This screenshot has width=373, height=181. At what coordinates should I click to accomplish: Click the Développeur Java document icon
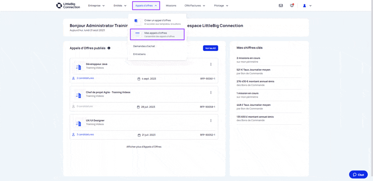78,67
